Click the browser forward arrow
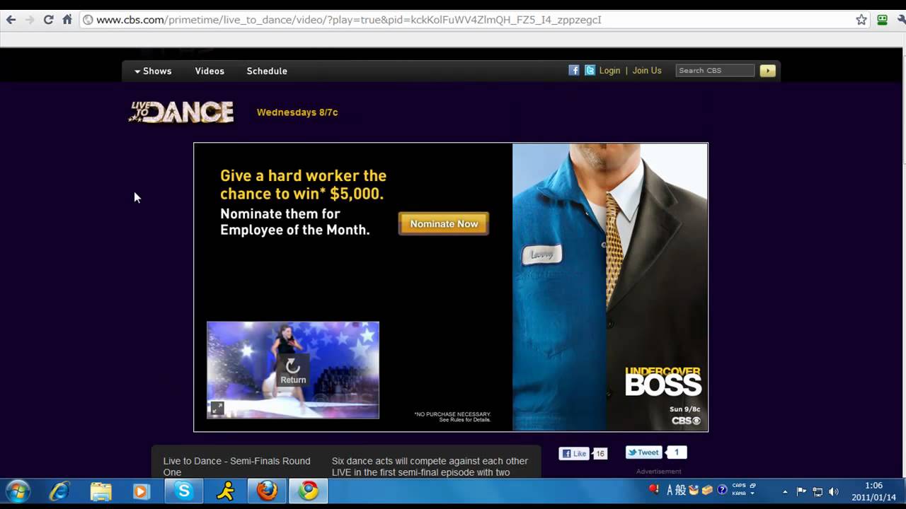This screenshot has width=906, height=509. pyautogui.click(x=30, y=20)
